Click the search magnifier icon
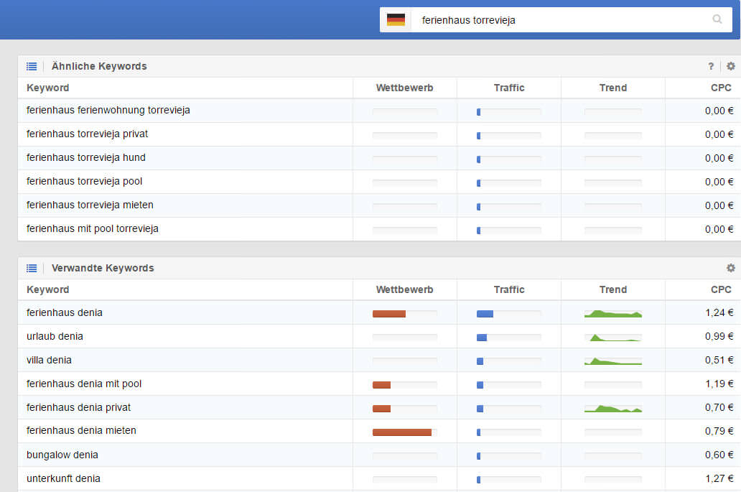Image resolution: width=741 pixels, height=492 pixels. click(x=717, y=19)
